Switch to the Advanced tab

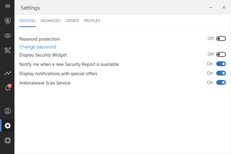[x=50, y=21]
